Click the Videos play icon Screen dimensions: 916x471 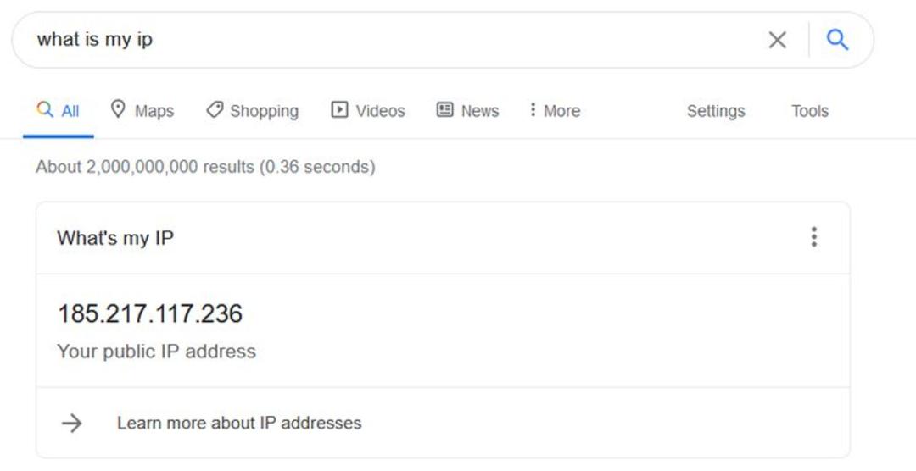point(339,109)
